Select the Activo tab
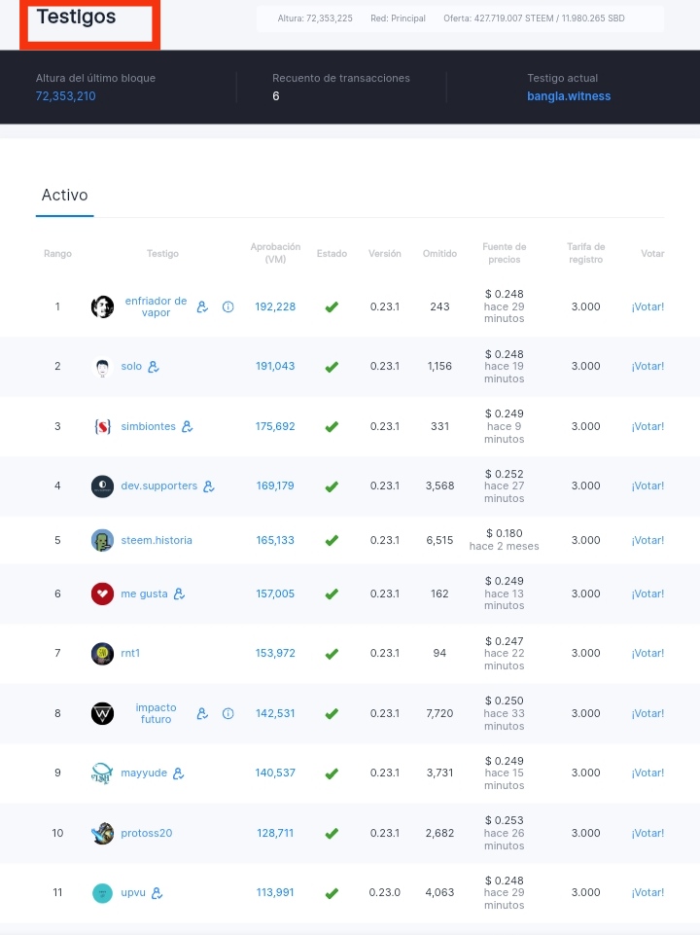 (64, 195)
